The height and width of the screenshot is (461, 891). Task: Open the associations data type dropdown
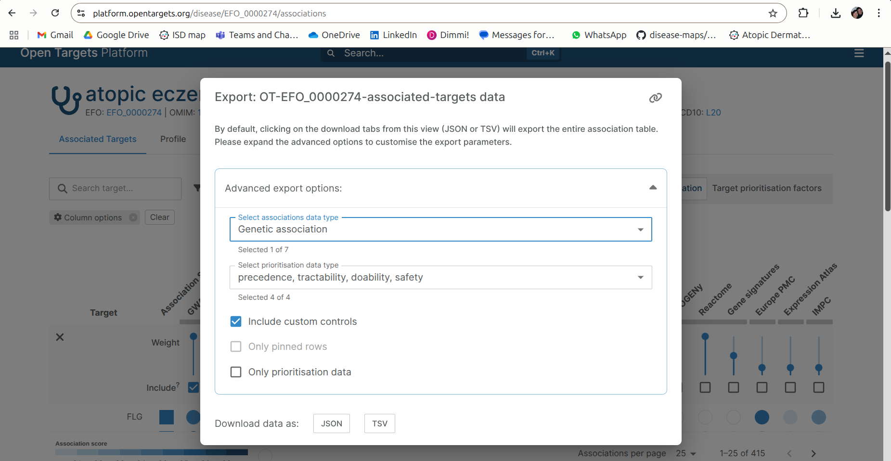(x=440, y=230)
